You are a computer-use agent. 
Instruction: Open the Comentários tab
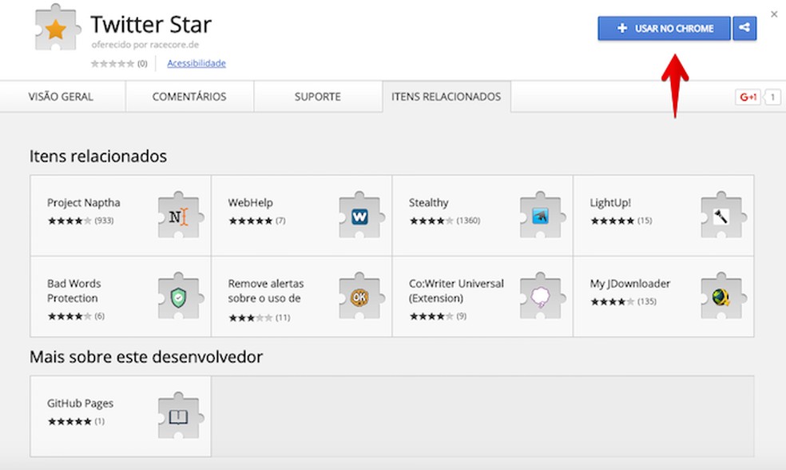pyautogui.click(x=189, y=96)
